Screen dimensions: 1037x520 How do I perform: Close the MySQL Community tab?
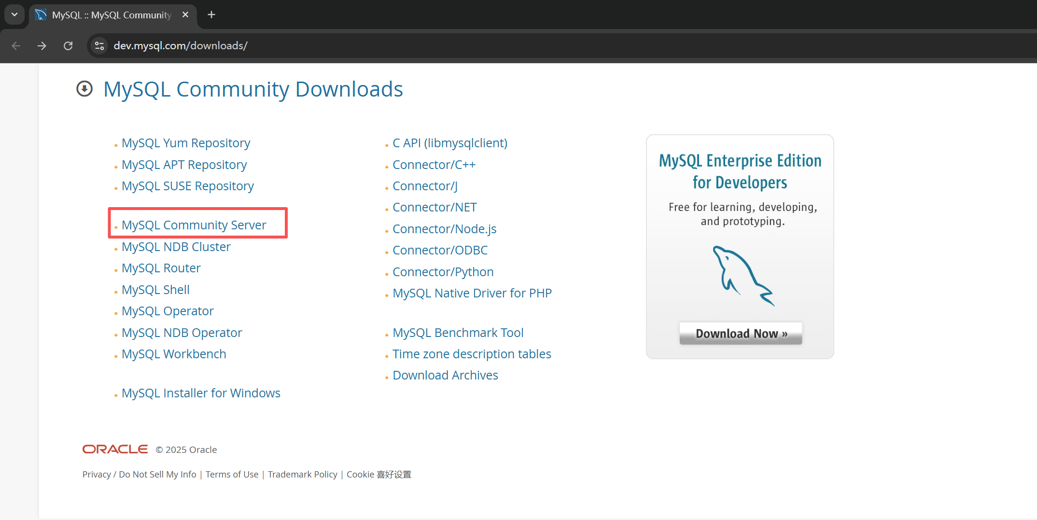click(185, 15)
